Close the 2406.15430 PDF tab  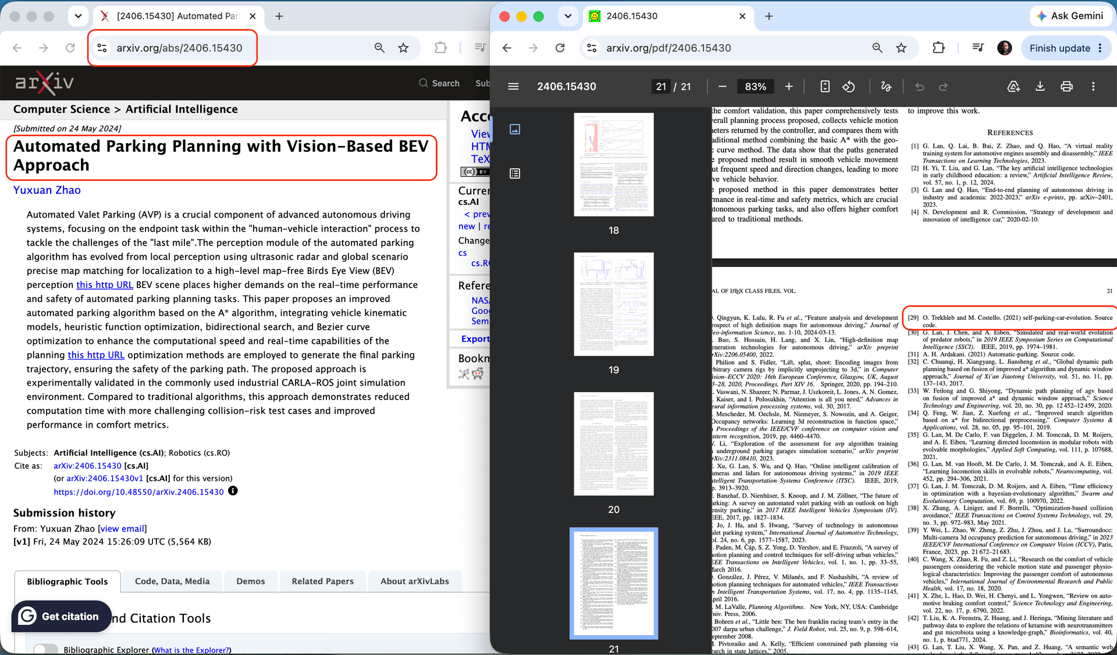[742, 16]
